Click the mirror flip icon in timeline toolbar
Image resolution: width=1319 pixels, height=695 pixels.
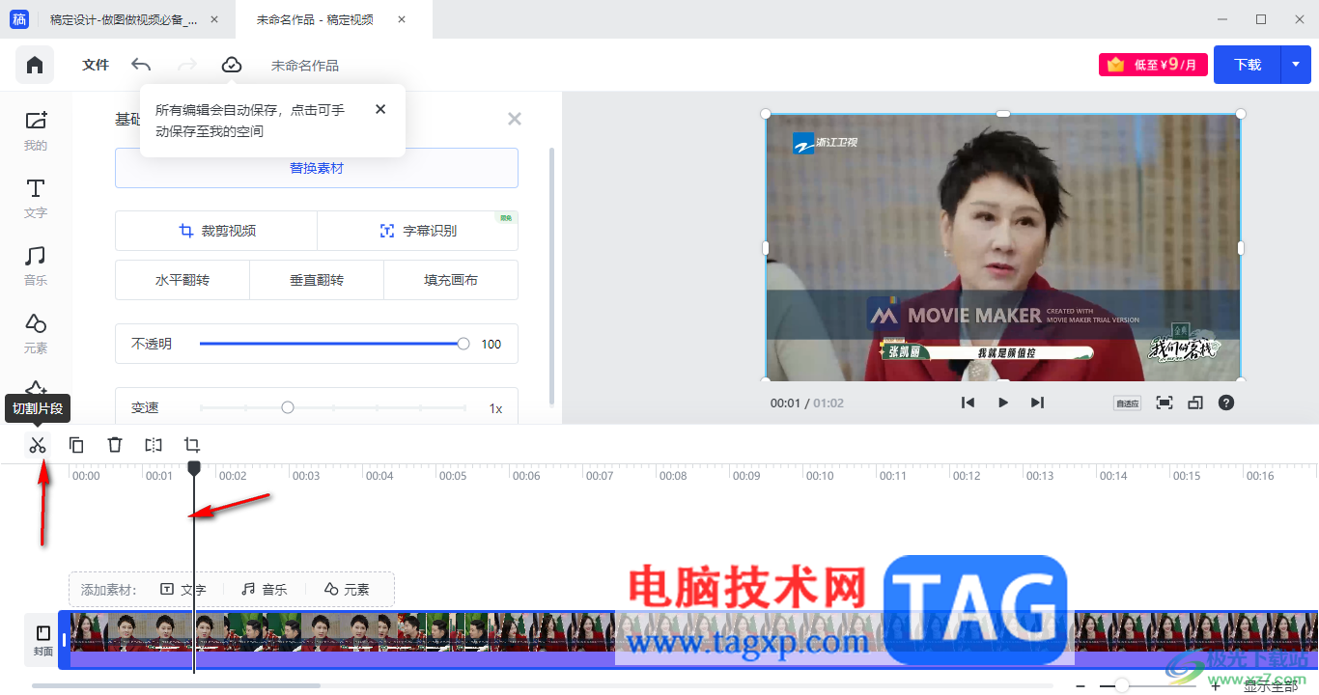[154, 445]
